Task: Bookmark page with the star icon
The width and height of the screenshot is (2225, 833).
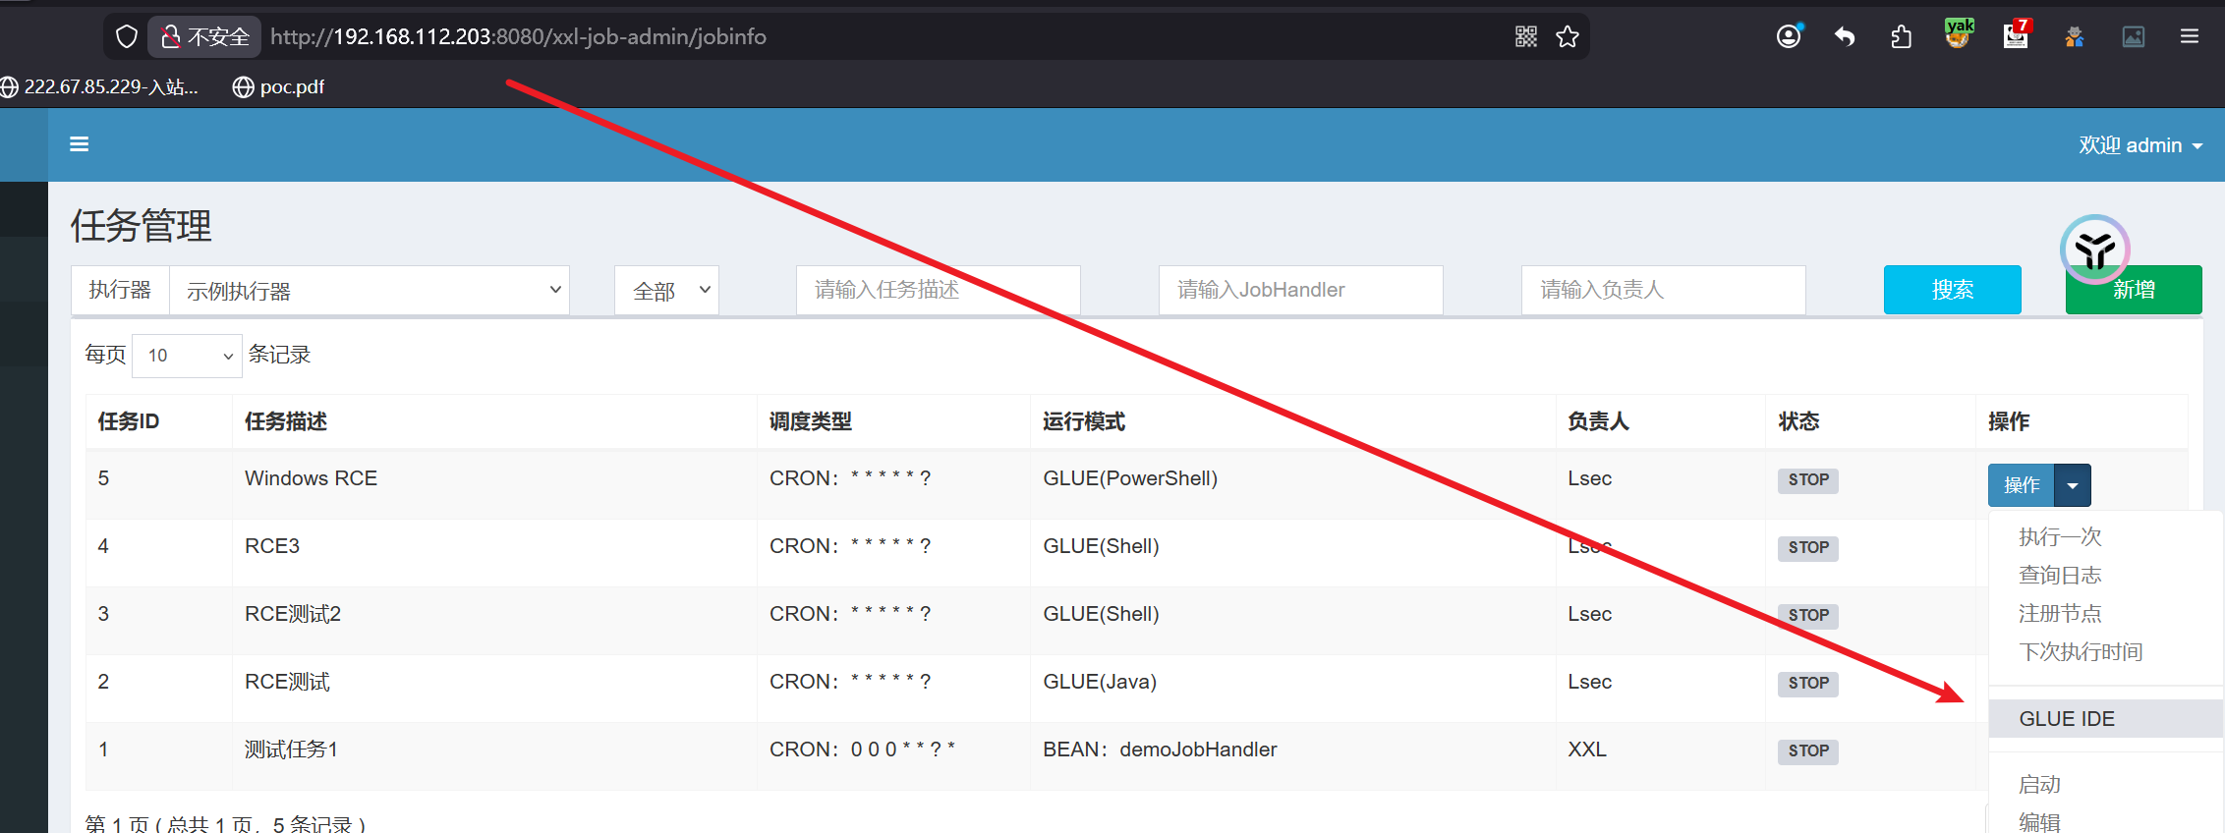Action: point(1568,37)
